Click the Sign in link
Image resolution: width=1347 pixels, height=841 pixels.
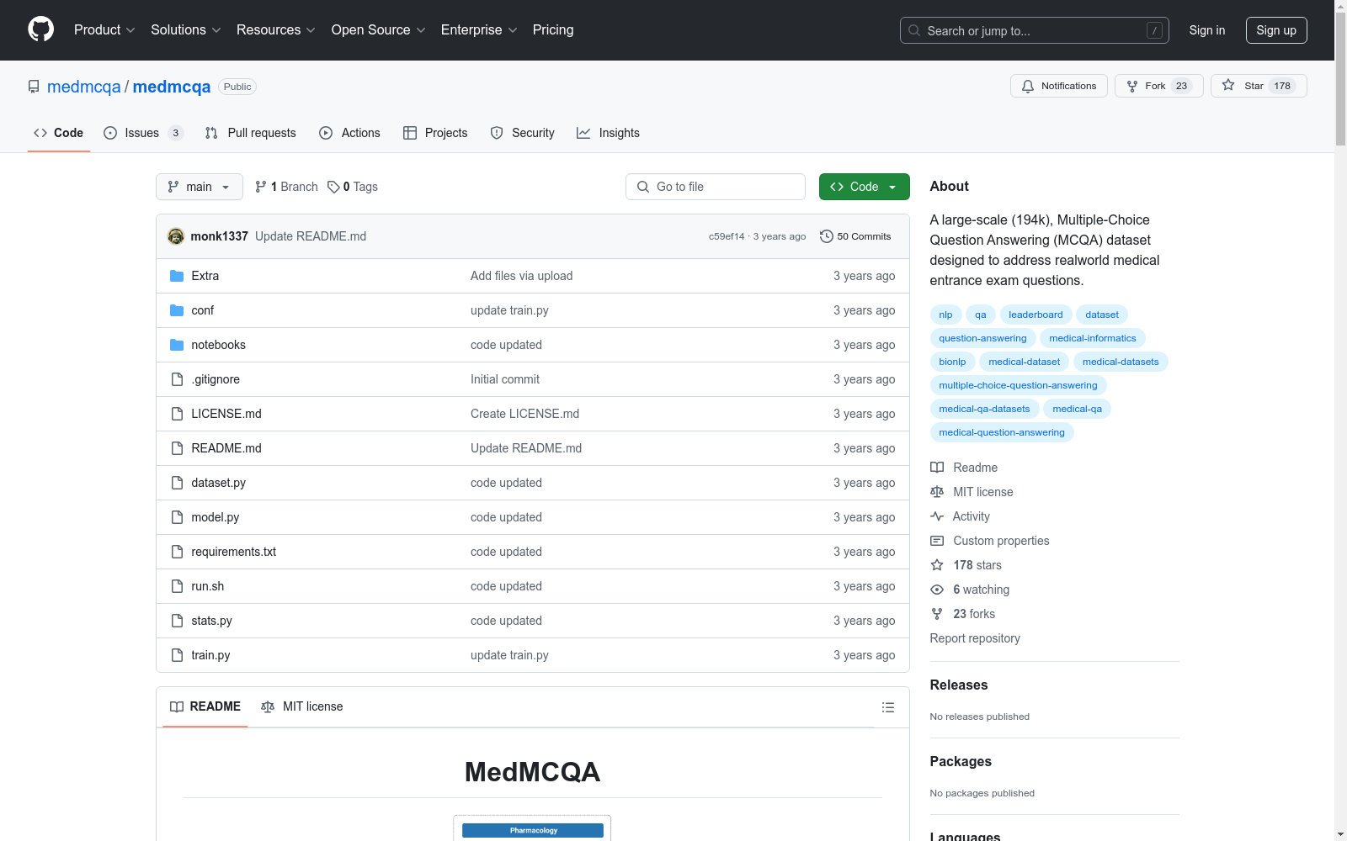1207,30
